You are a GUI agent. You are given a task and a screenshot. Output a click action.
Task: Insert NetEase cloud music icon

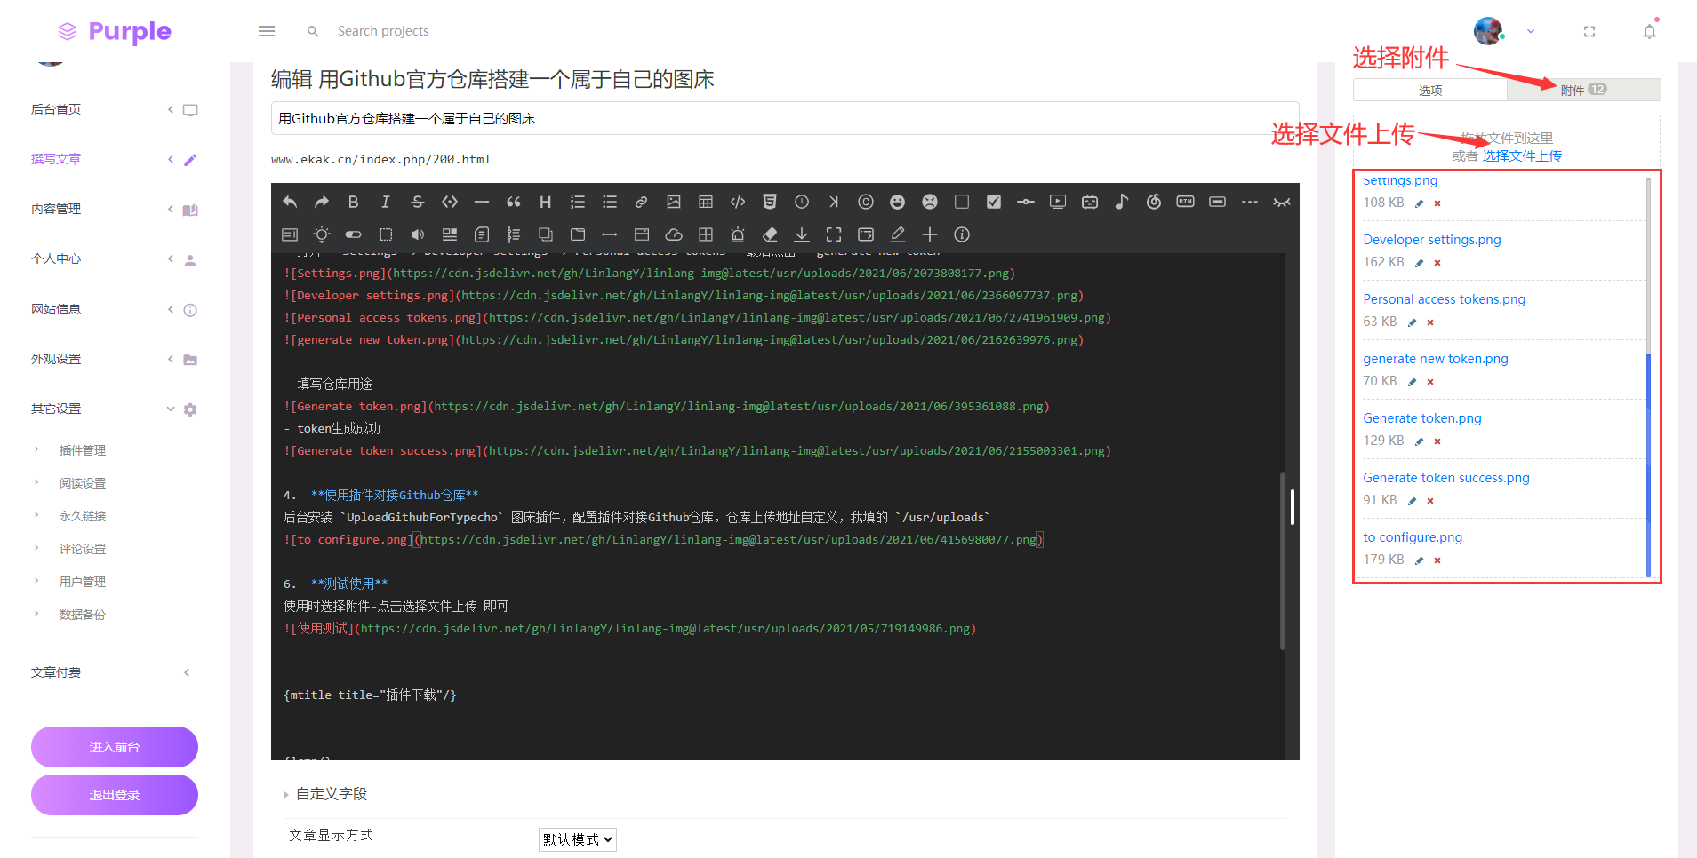(1154, 202)
